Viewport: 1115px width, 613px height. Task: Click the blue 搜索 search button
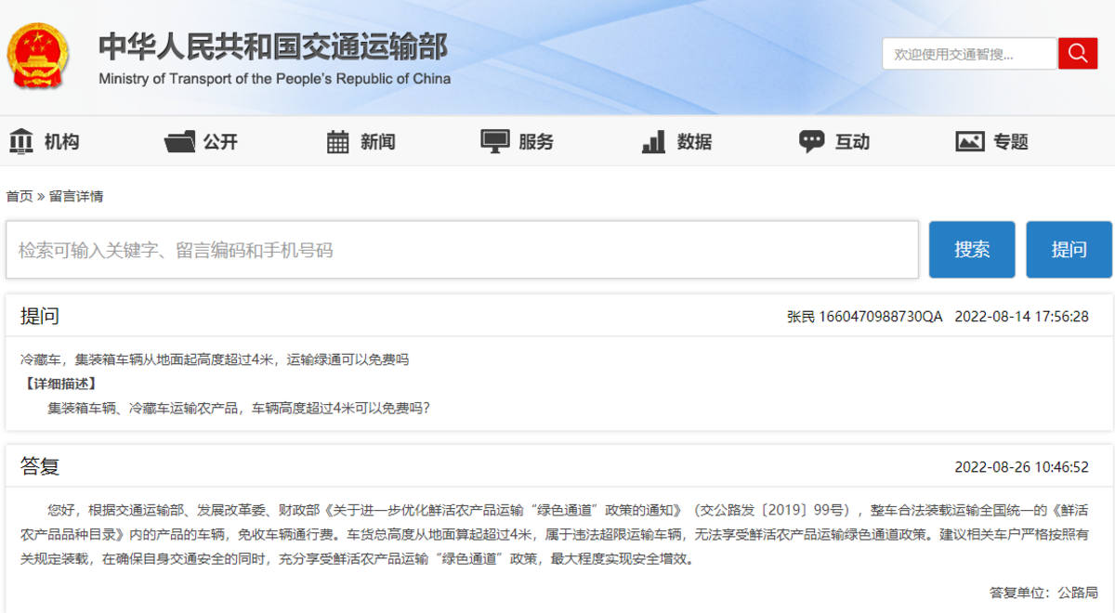pyautogui.click(x=971, y=249)
